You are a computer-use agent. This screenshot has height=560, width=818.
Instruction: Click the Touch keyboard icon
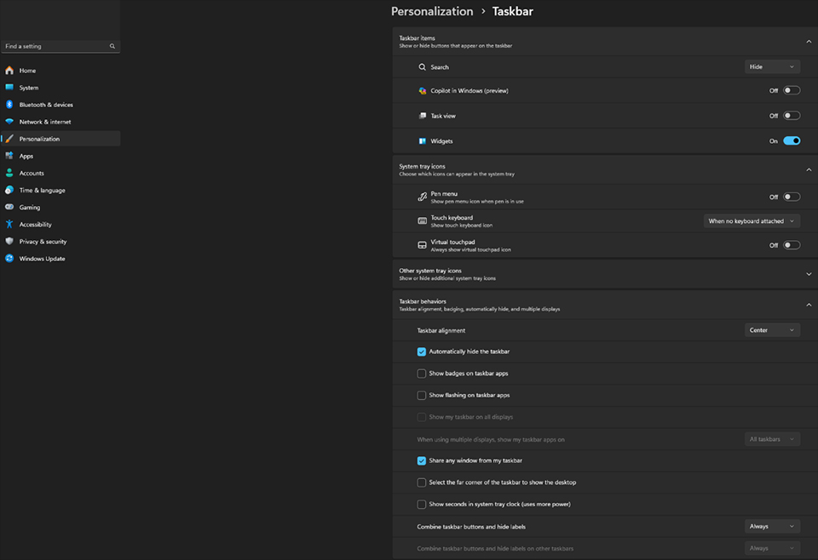click(x=423, y=220)
